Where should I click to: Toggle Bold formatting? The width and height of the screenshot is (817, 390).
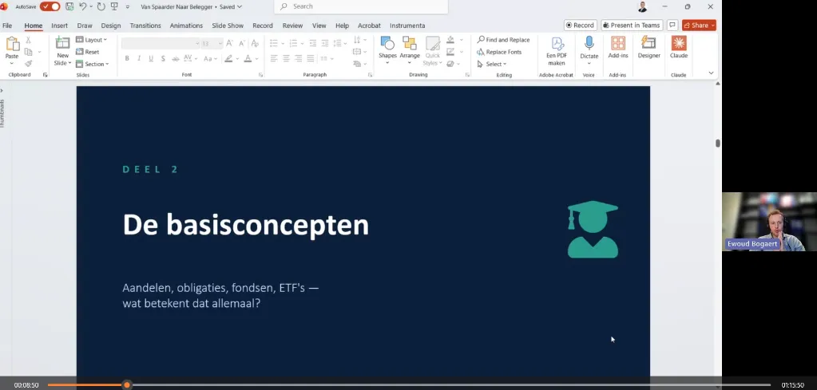click(127, 58)
